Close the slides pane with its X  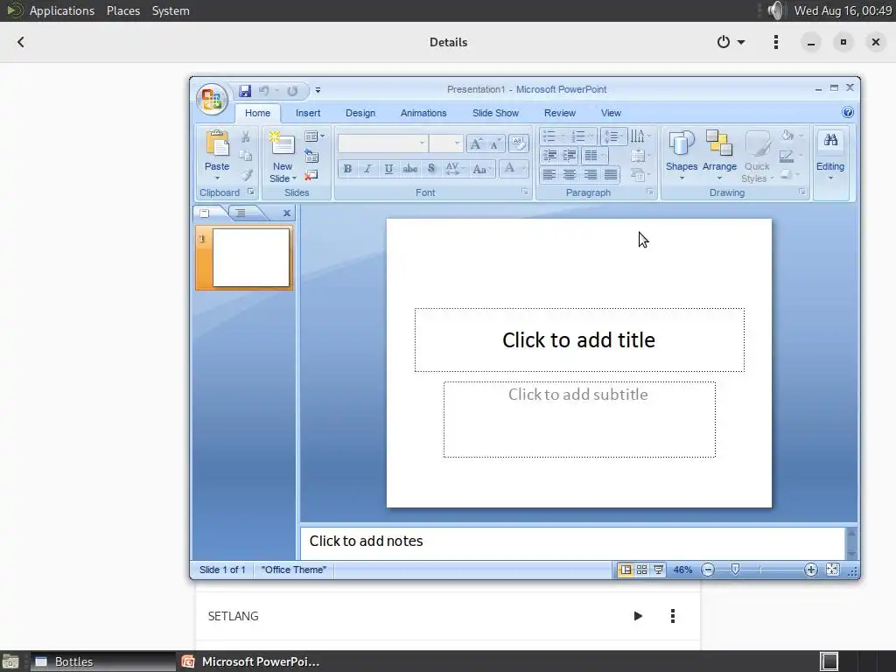[287, 213]
